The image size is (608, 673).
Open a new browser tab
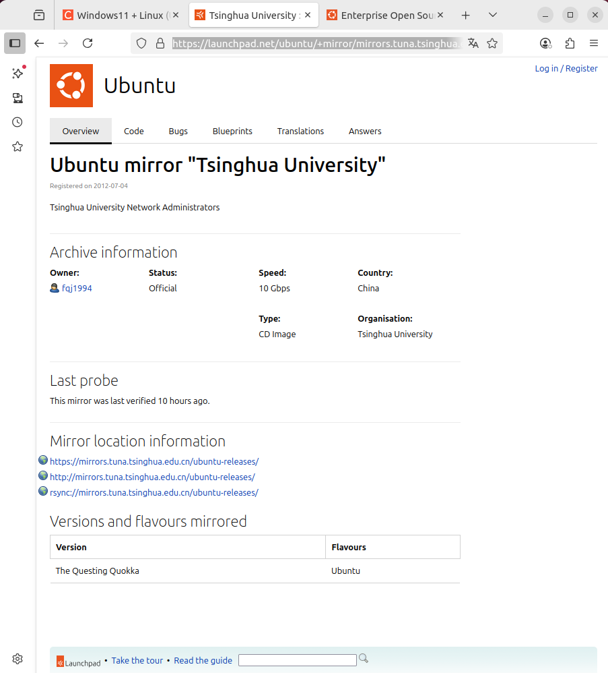(x=465, y=16)
